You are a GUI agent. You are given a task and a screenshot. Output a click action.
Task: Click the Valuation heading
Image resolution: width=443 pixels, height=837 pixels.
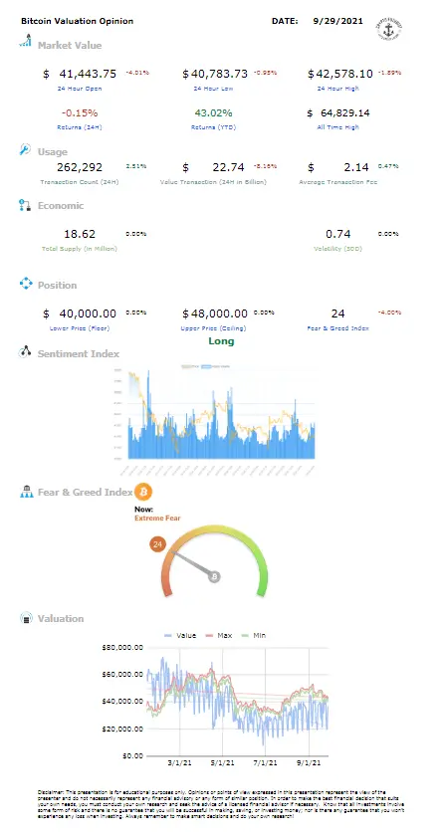pos(61,619)
